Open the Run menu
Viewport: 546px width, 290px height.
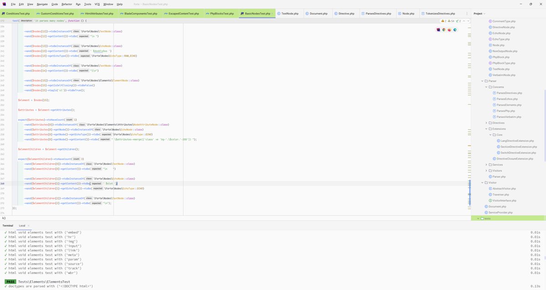(78, 4)
